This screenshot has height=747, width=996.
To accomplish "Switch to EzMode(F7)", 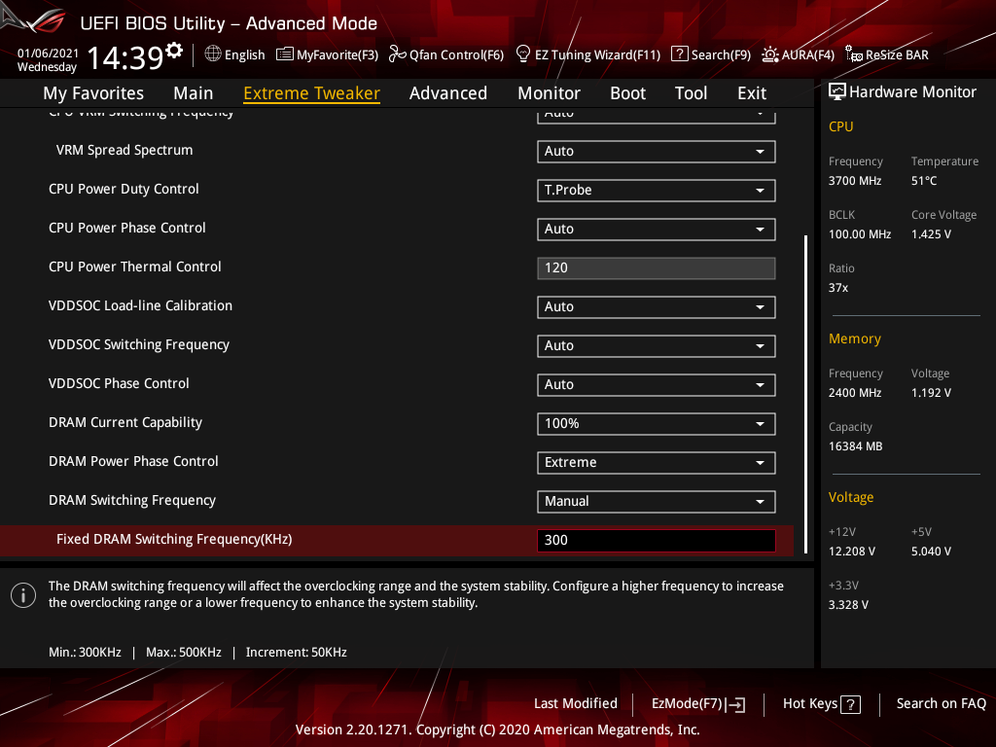I will [698, 704].
